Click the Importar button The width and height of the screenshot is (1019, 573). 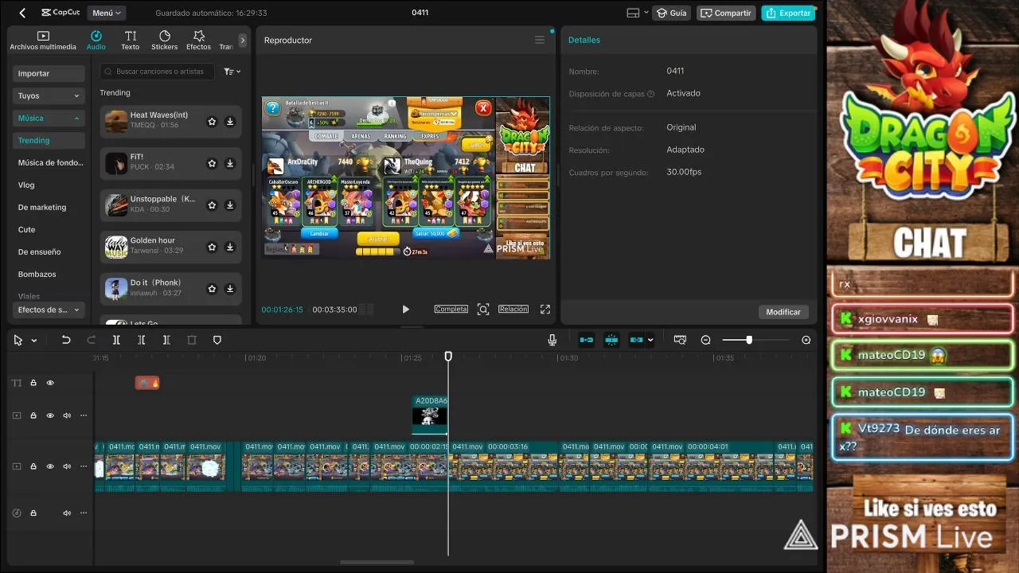[49, 73]
